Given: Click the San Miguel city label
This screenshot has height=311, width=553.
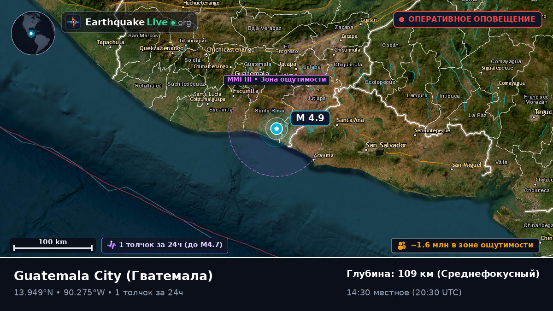Looking at the screenshot, I should [466, 165].
